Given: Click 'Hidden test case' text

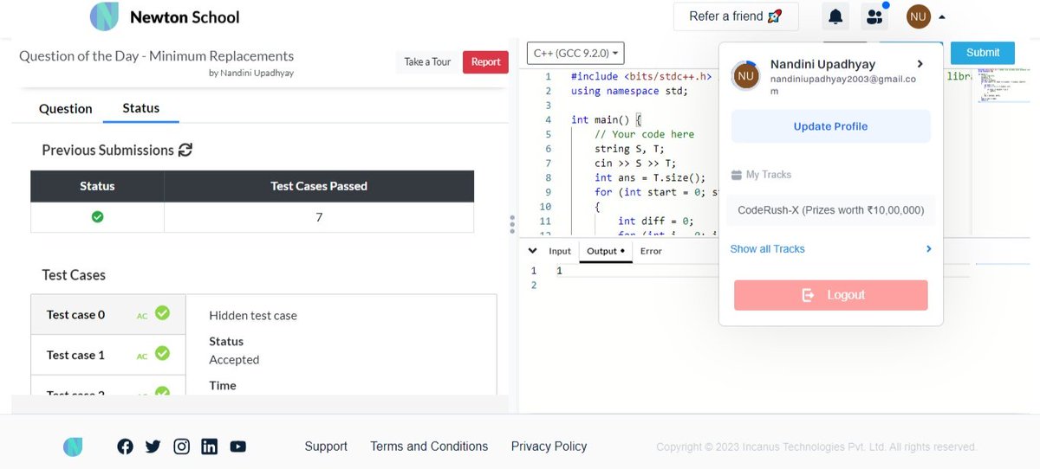Looking at the screenshot, I should [253, 316].
